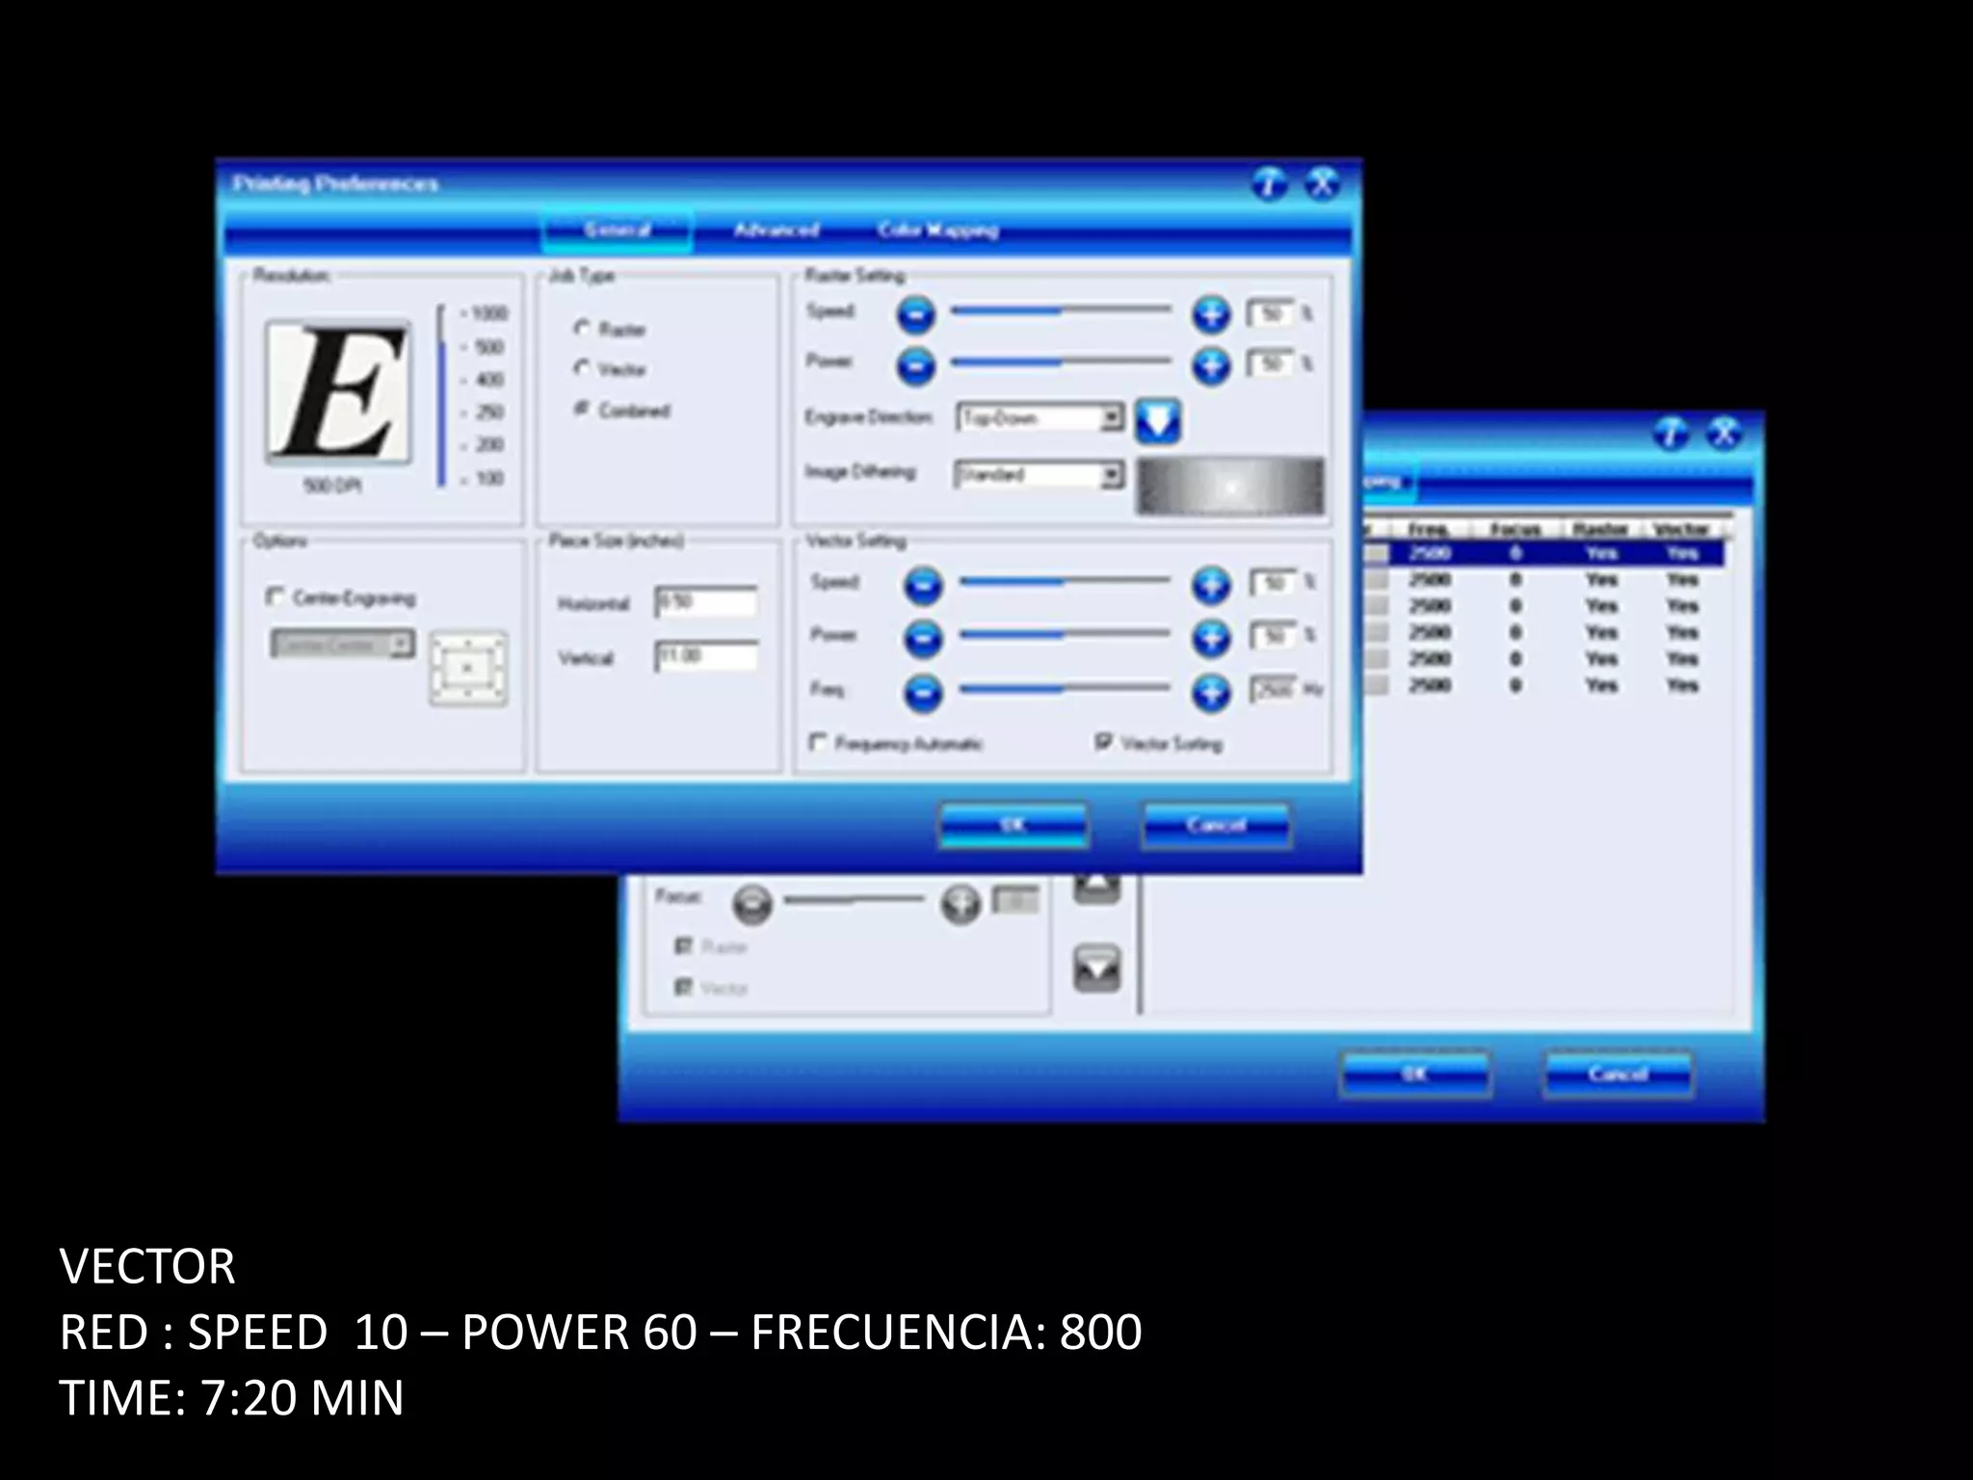Click the Vertical piece size field
The image size is (1973, 1480).
click(706, 656)
